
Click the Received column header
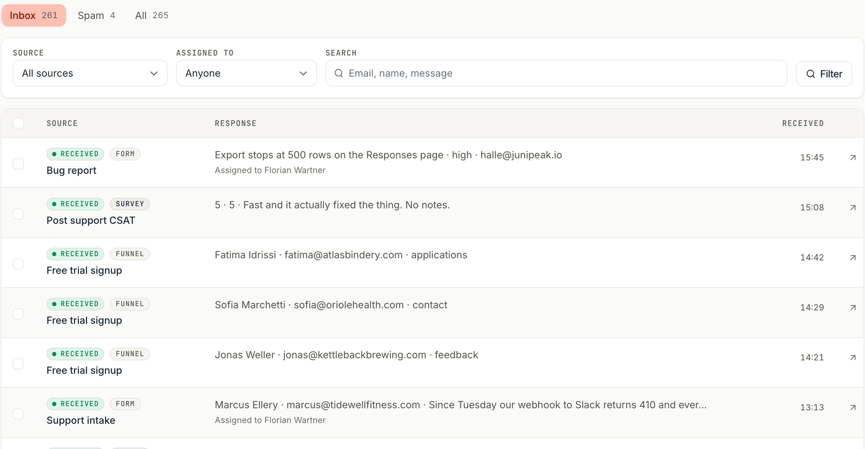(803, 123)
